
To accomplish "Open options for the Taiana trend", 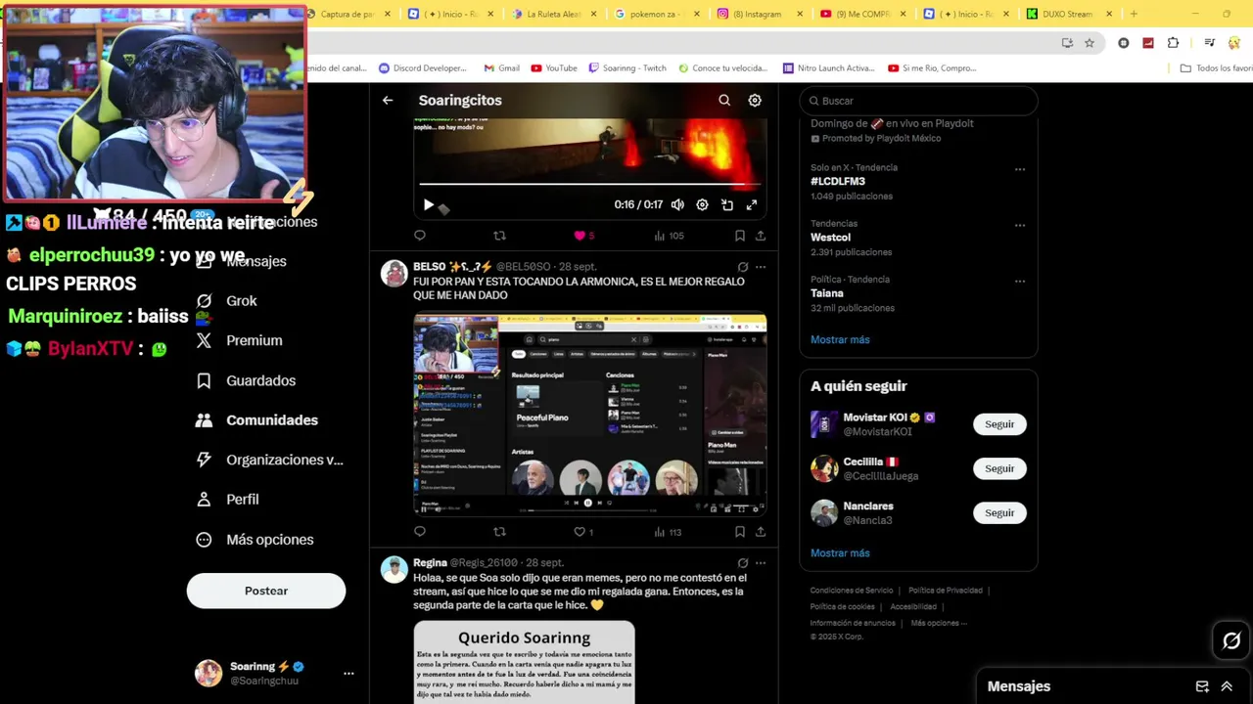I will 1020,281.
